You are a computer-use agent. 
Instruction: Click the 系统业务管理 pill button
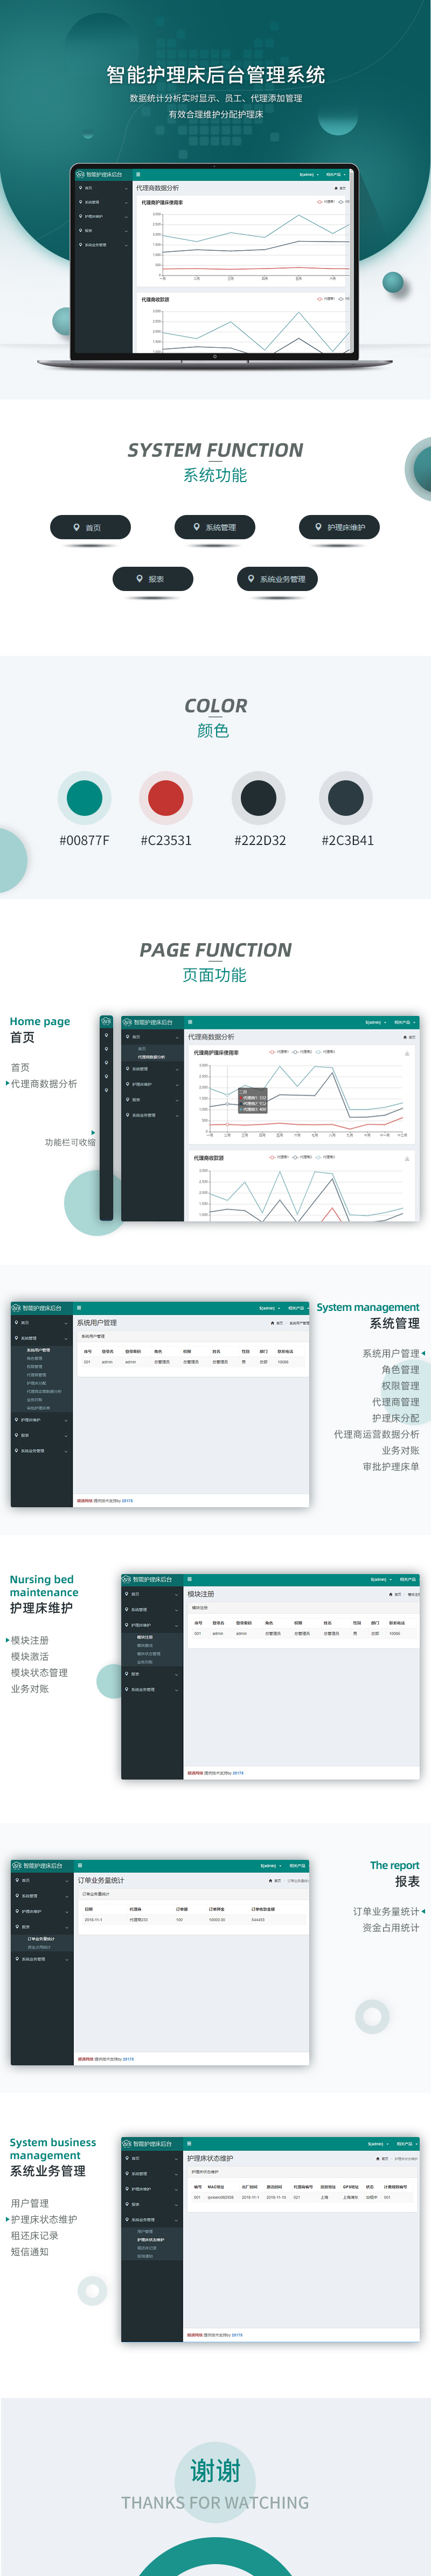coord(277,578)
